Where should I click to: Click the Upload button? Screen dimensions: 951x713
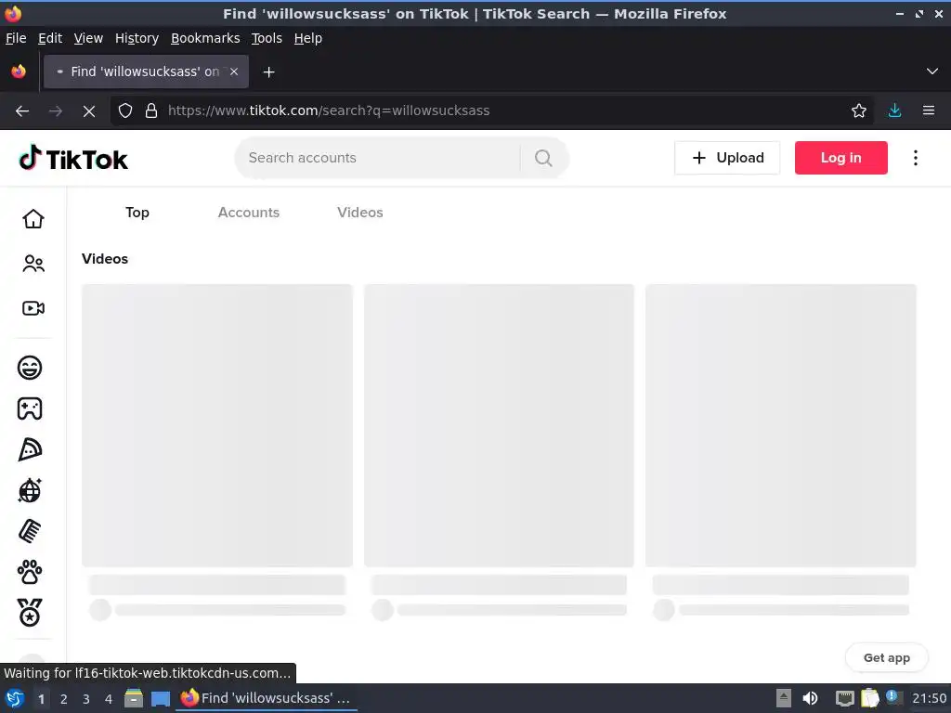727,158
